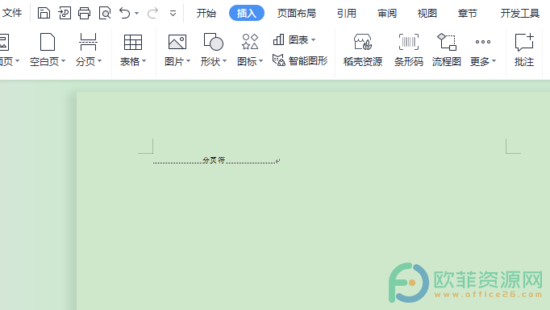Expand the 图表 dropdown arrow
This screenshot has width=550, height=310.
point(313,40)
